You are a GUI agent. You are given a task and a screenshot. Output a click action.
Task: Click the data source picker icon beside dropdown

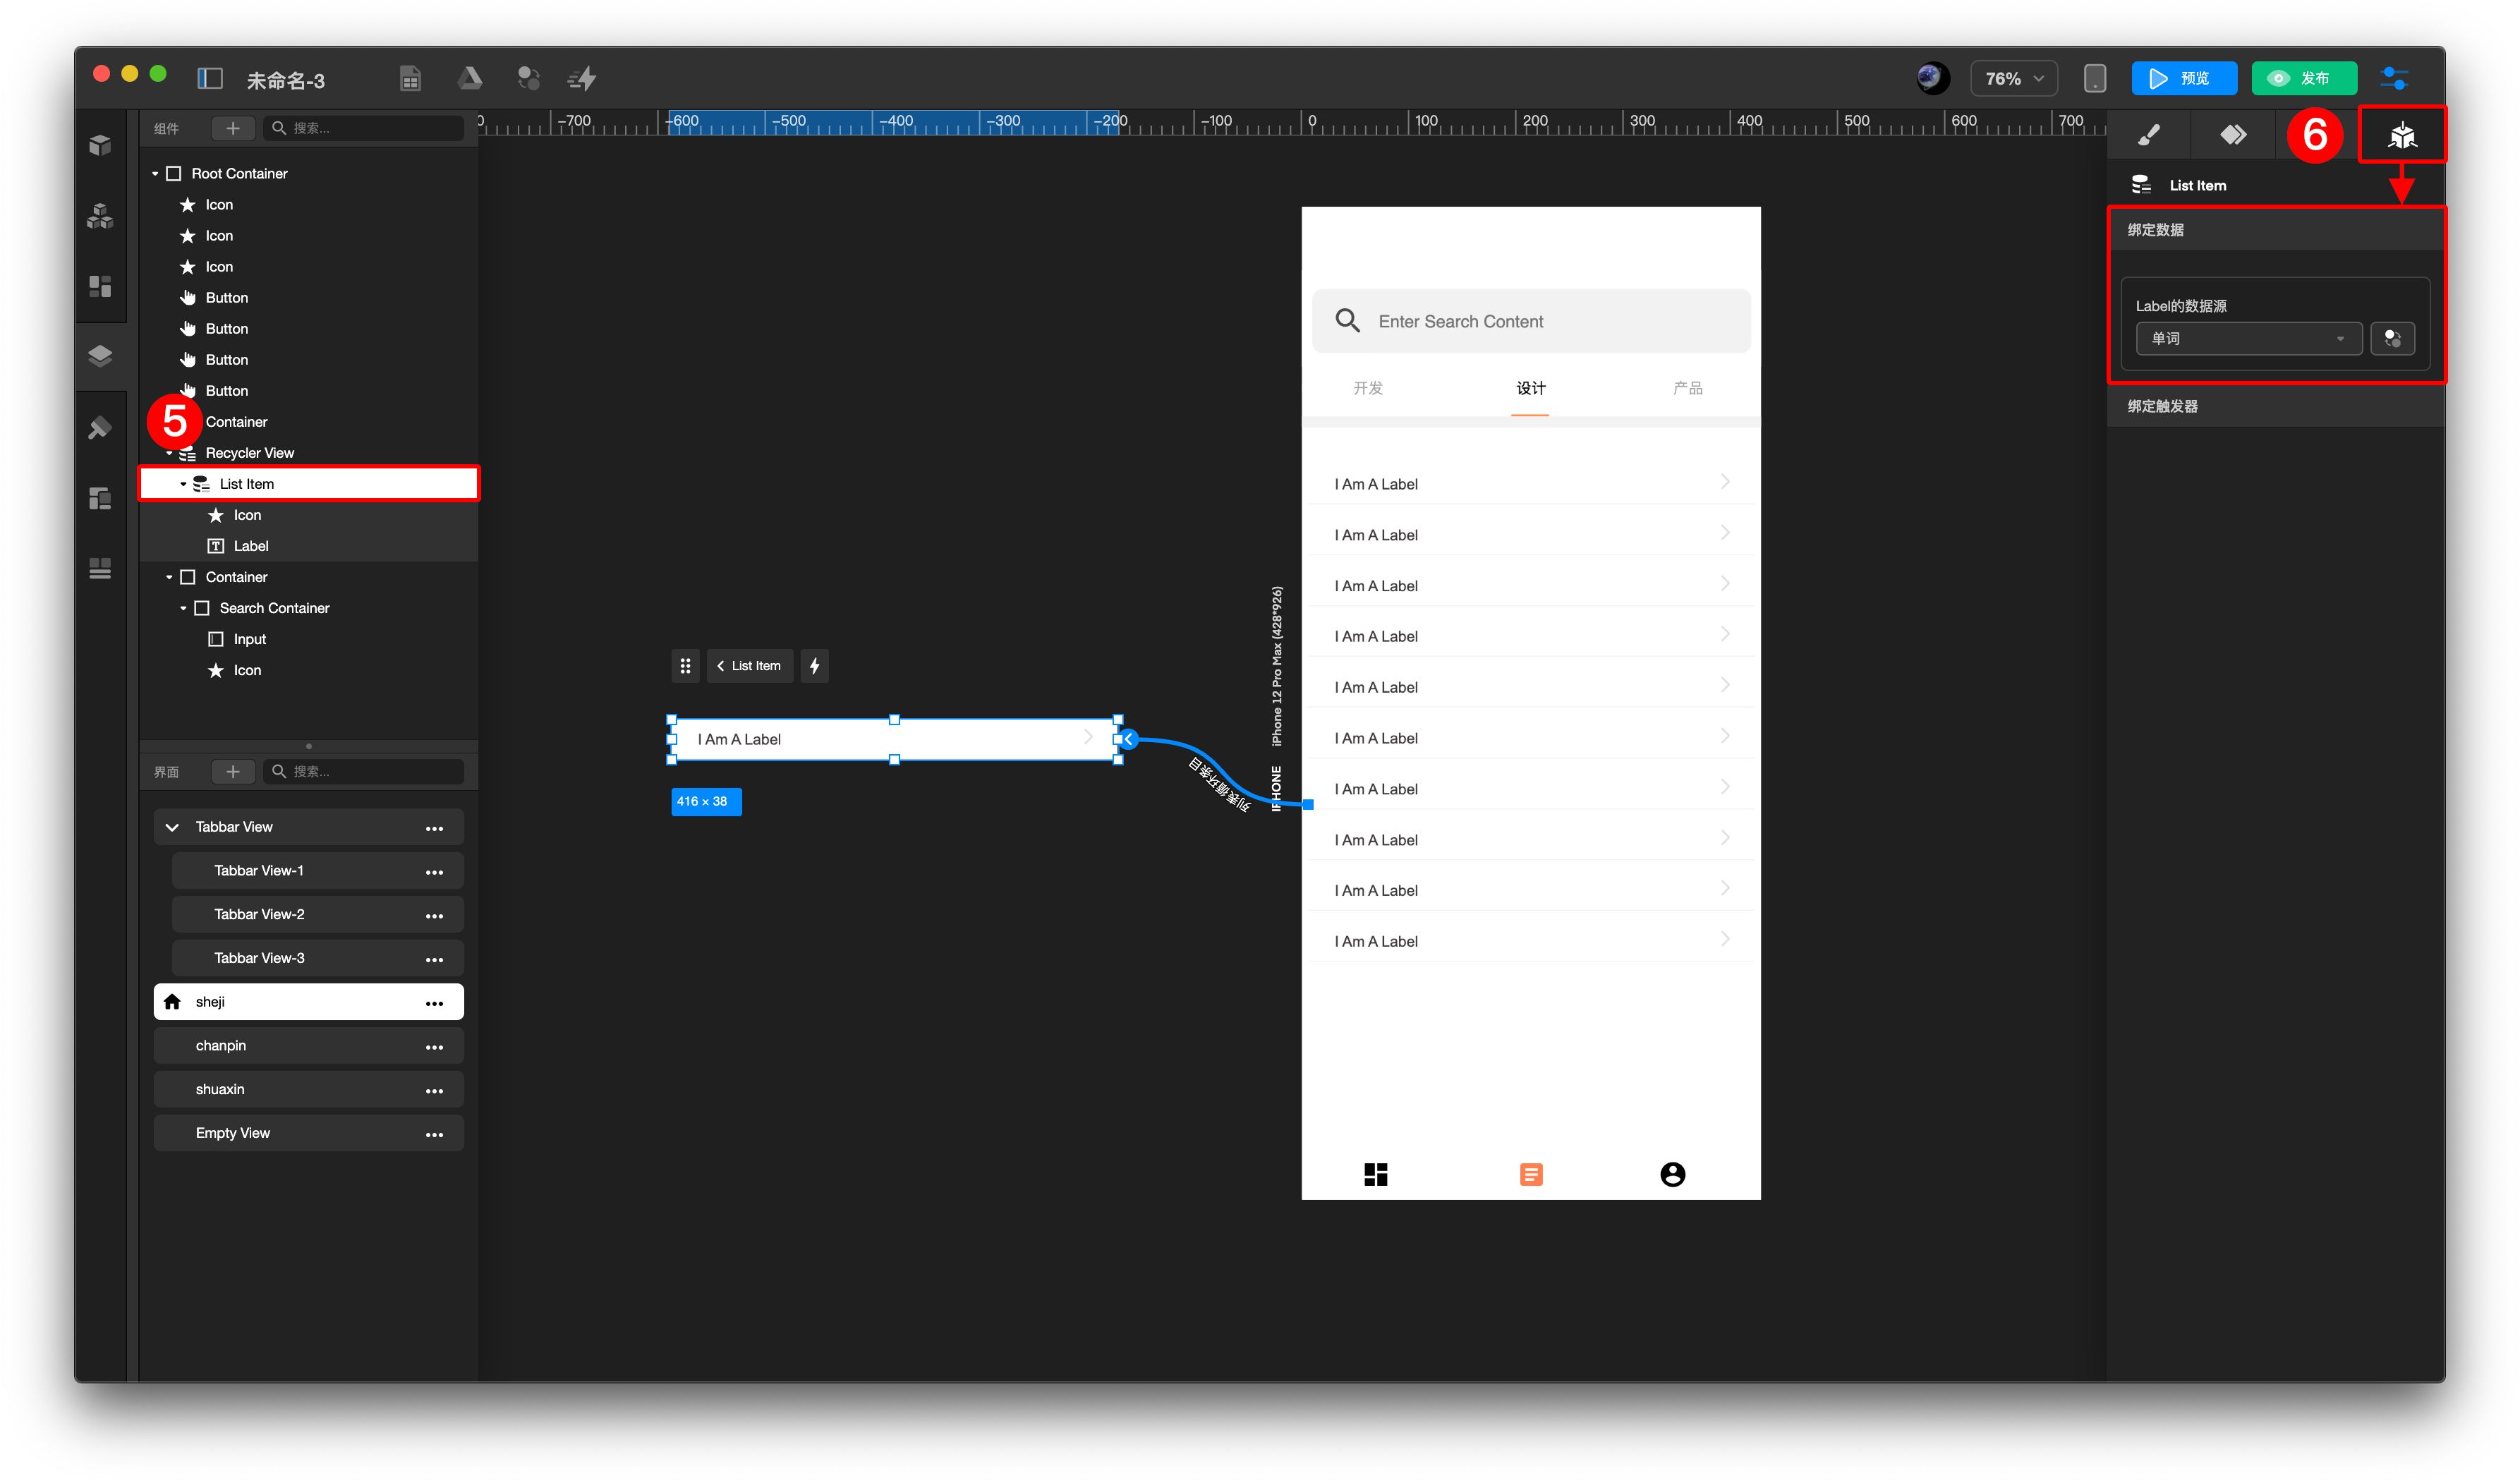coord(2392,339)
